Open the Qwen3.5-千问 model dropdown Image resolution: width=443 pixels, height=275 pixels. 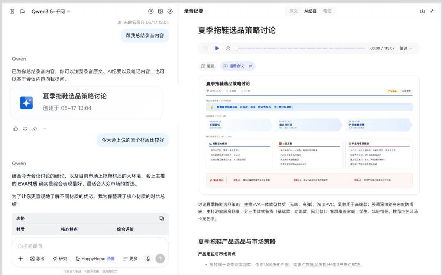click(x=50, y=11)
